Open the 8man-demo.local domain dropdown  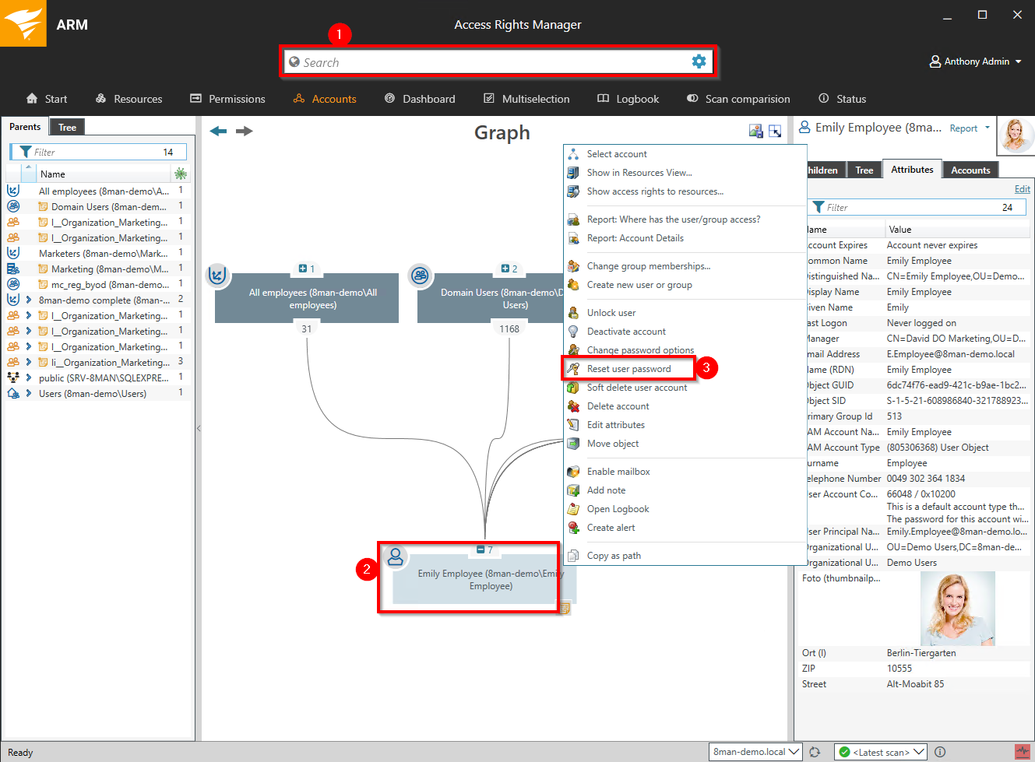coord(756,752)
